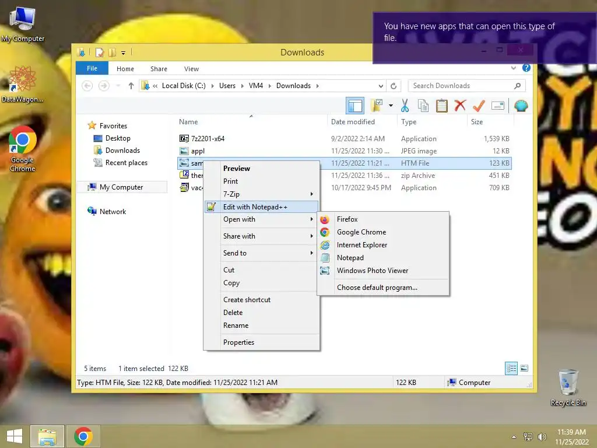Click Rename in the context menu
The height and width of the screenshot is (448, 597).
262,325
